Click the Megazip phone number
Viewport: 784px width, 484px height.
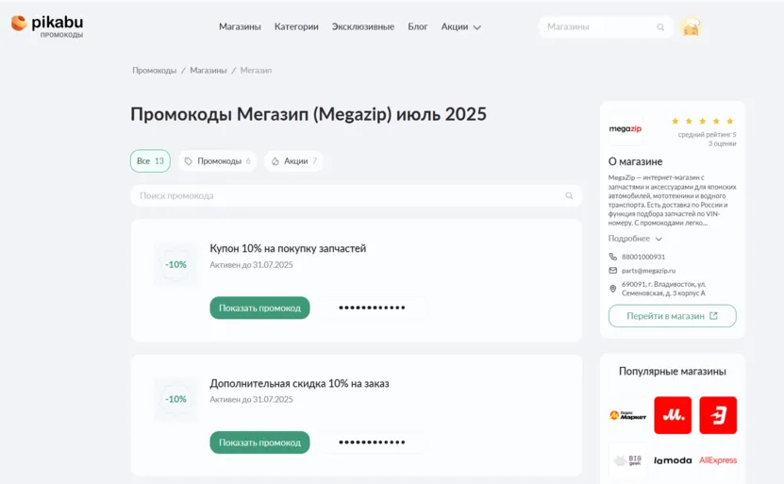[x=643, y=257]
